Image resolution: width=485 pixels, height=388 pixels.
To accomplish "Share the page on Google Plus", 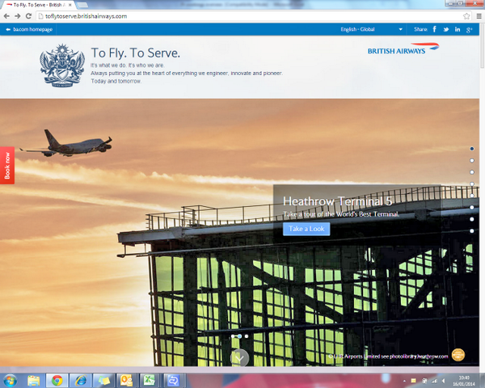I will (469, 30).
